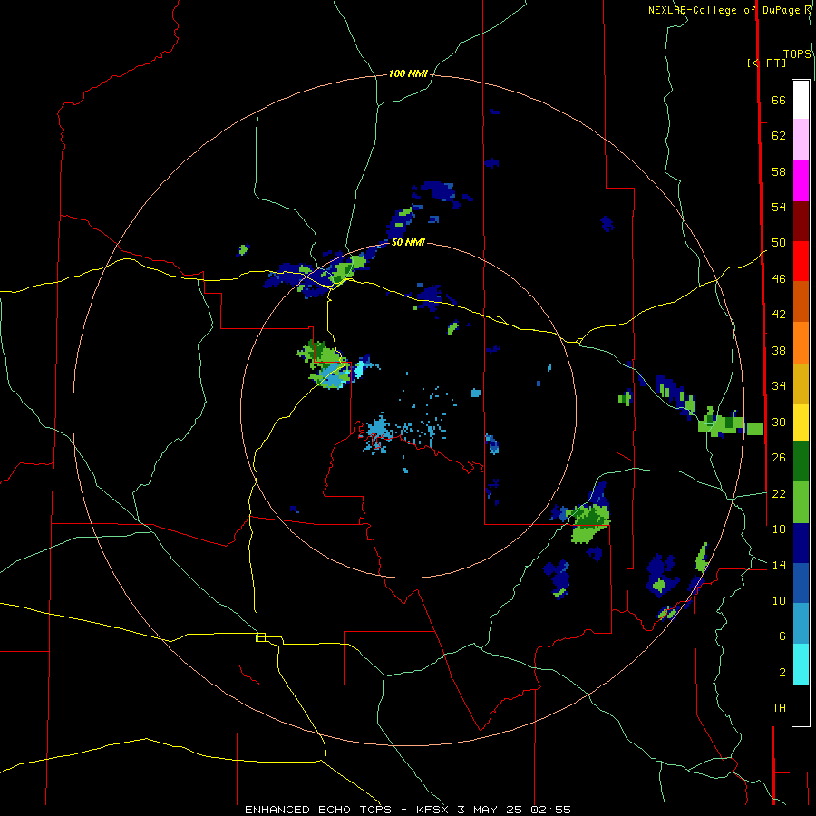Select the bright red scale swatch
Viewport: 816px width, 816px height.
click(x=801, y=261)
